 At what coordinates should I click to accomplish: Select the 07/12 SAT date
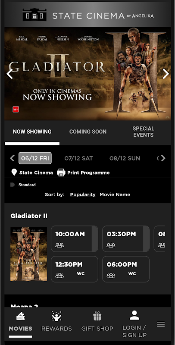point(78,158)
